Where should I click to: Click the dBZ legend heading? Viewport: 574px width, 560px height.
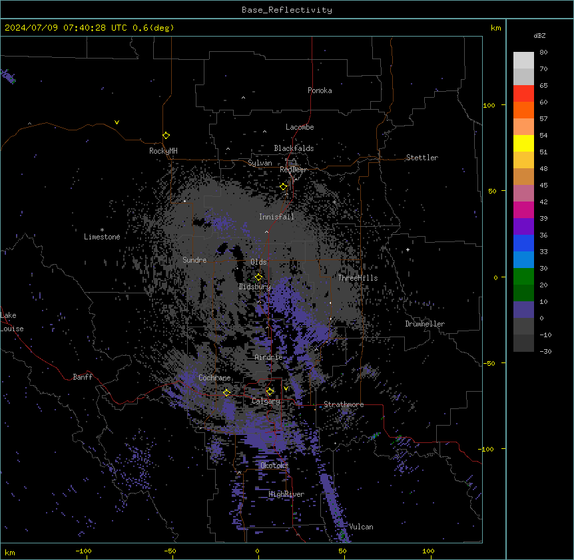pyautogui.click(x=539, y=35)
